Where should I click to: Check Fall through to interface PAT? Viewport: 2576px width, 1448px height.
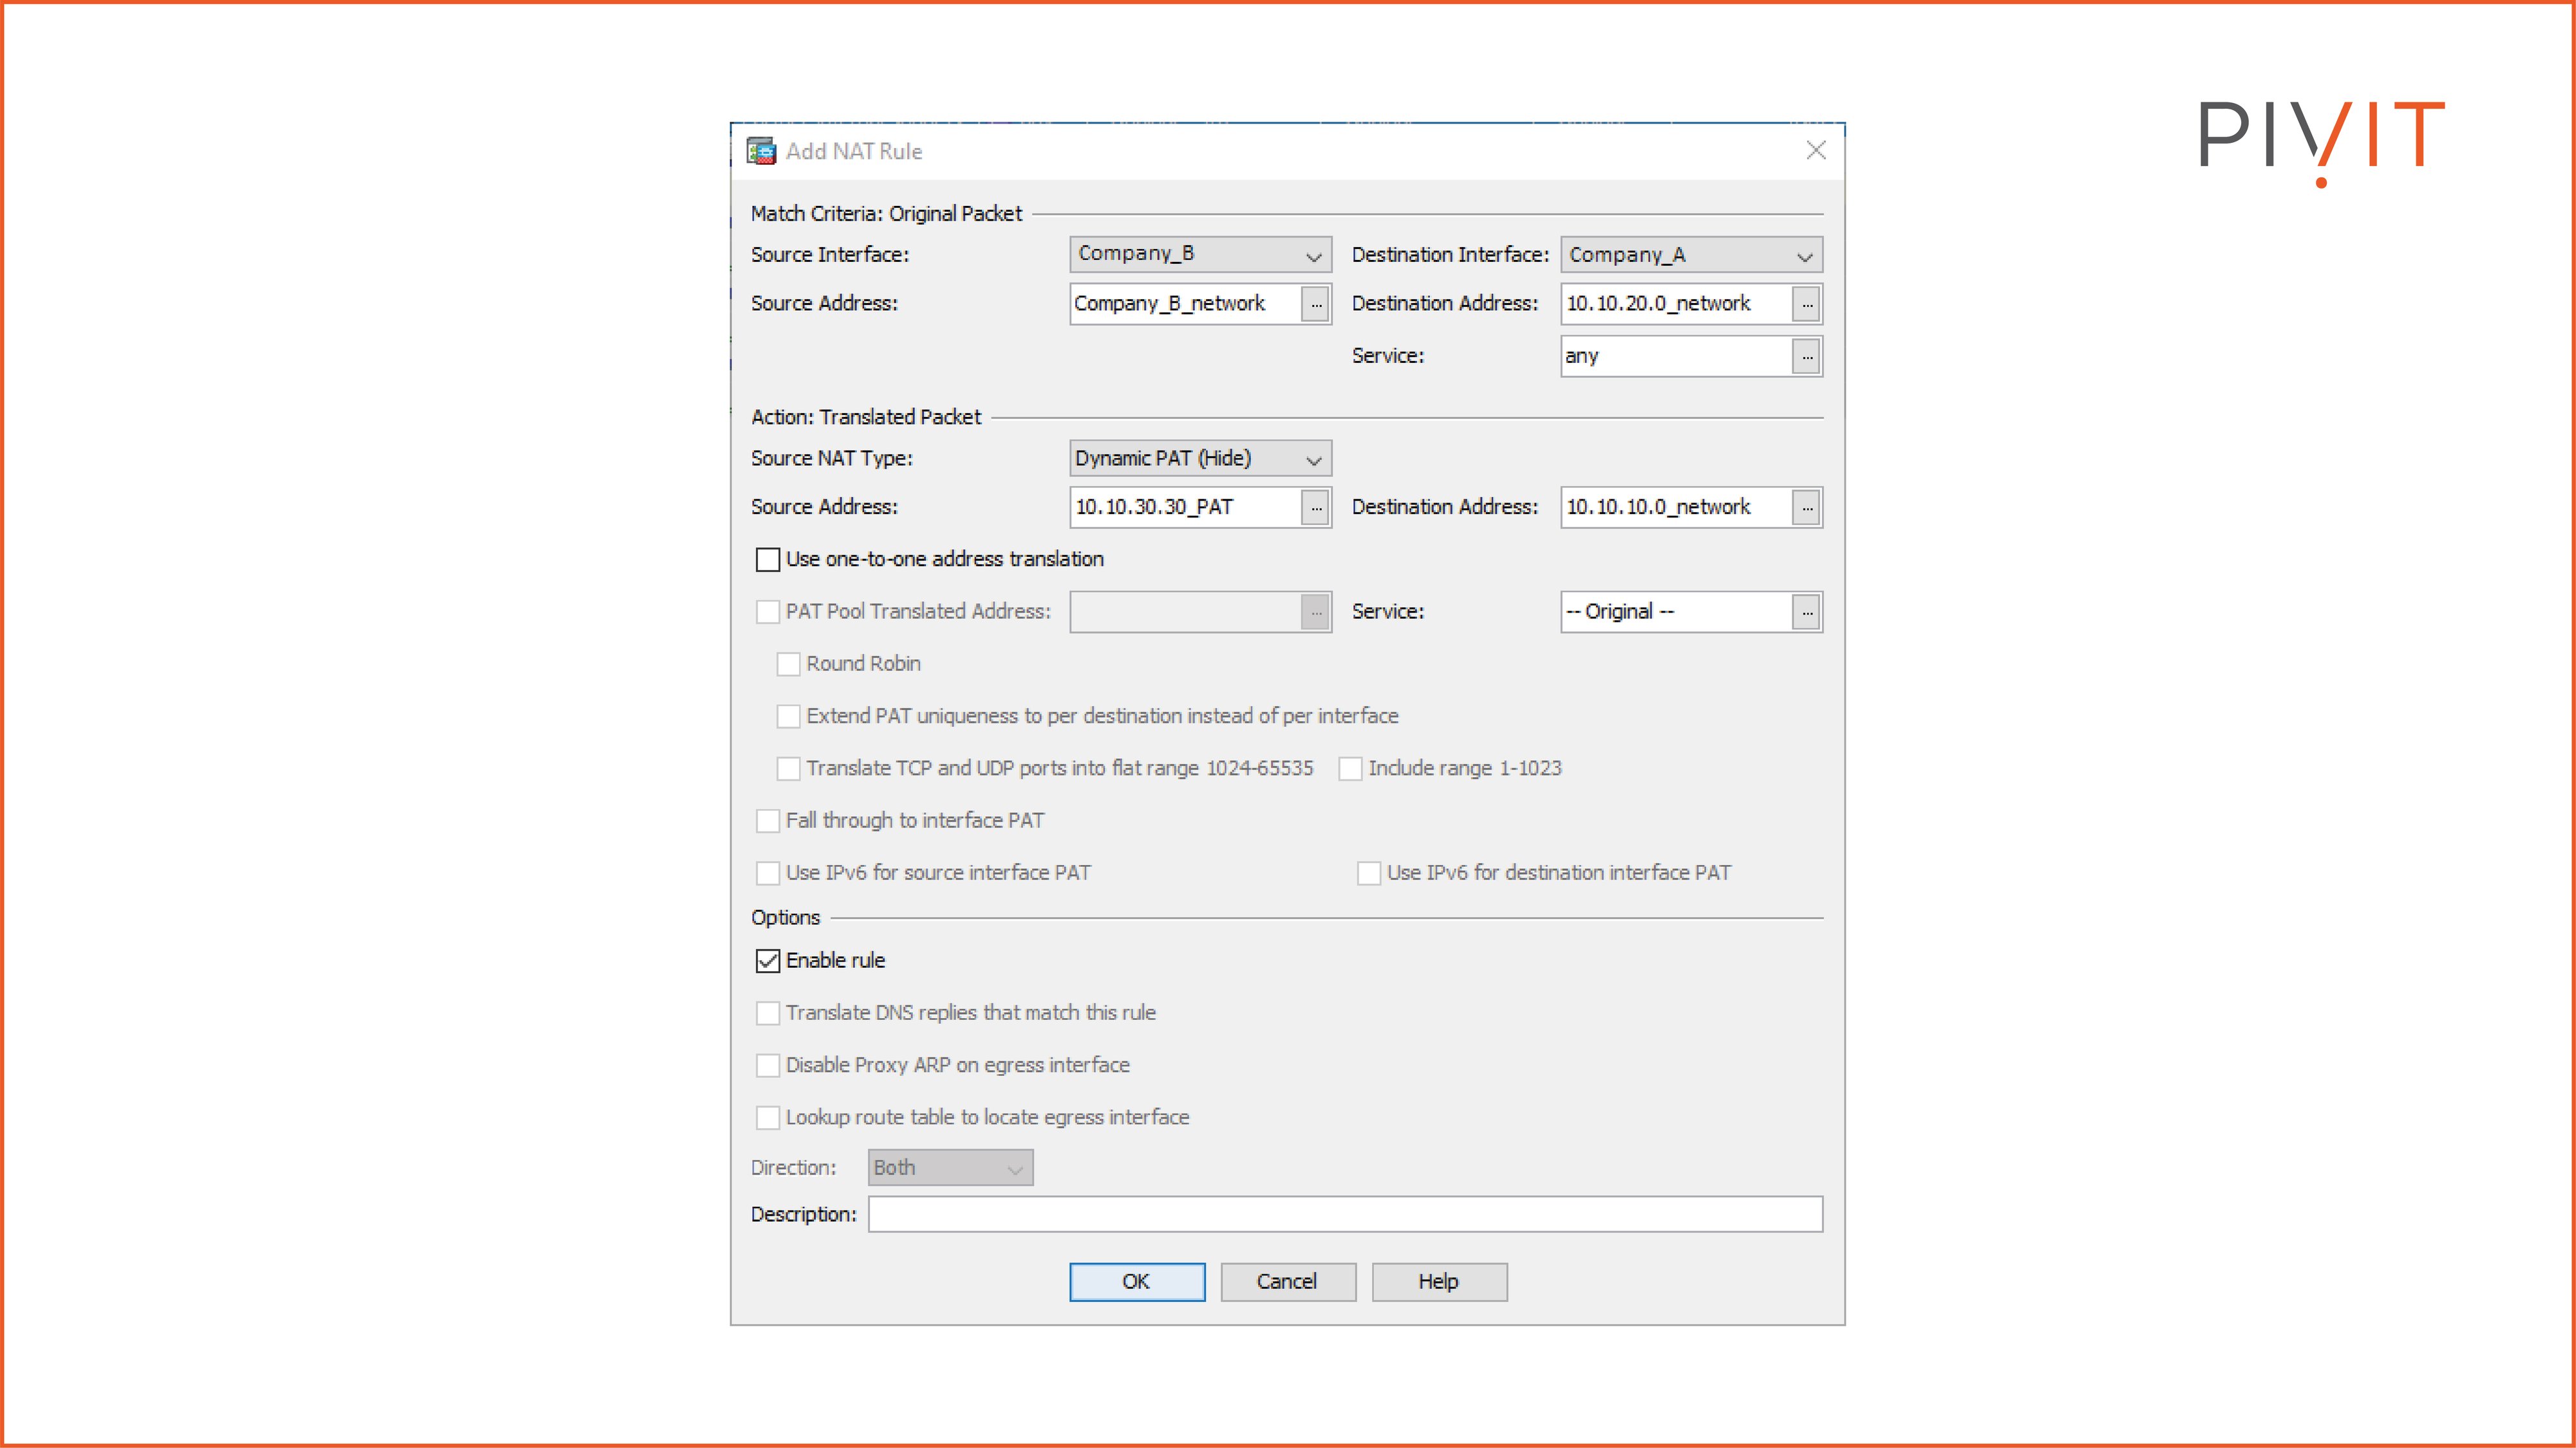(x=767, y=819)
